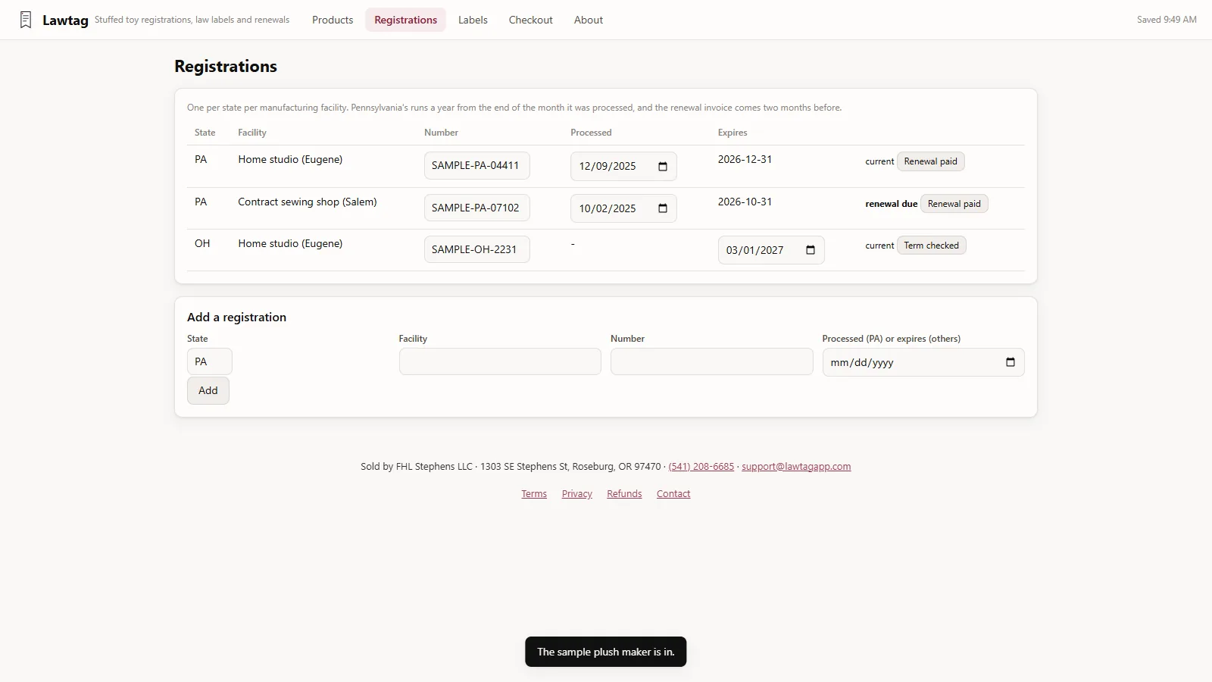Image resolution: width=1212 pixels, height=682 pixels.
Task: Open calendar picker for 10/02/2025 date
Action: tap(663, 208)
